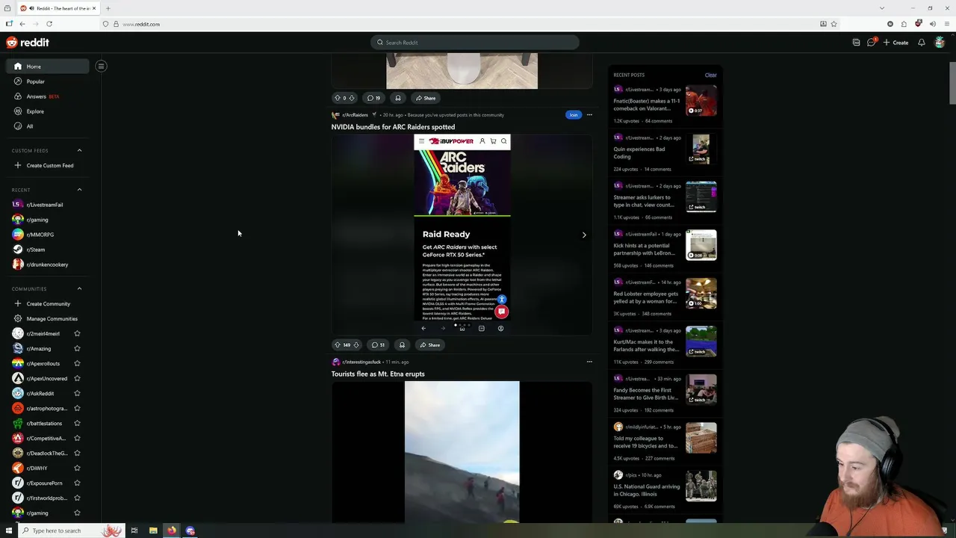Toggle favorite star for r/battlestations
956x538 pixels.
77,424
